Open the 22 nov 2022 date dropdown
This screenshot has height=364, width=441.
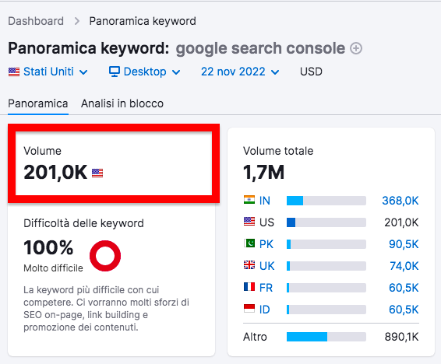[x=240, y=72]
